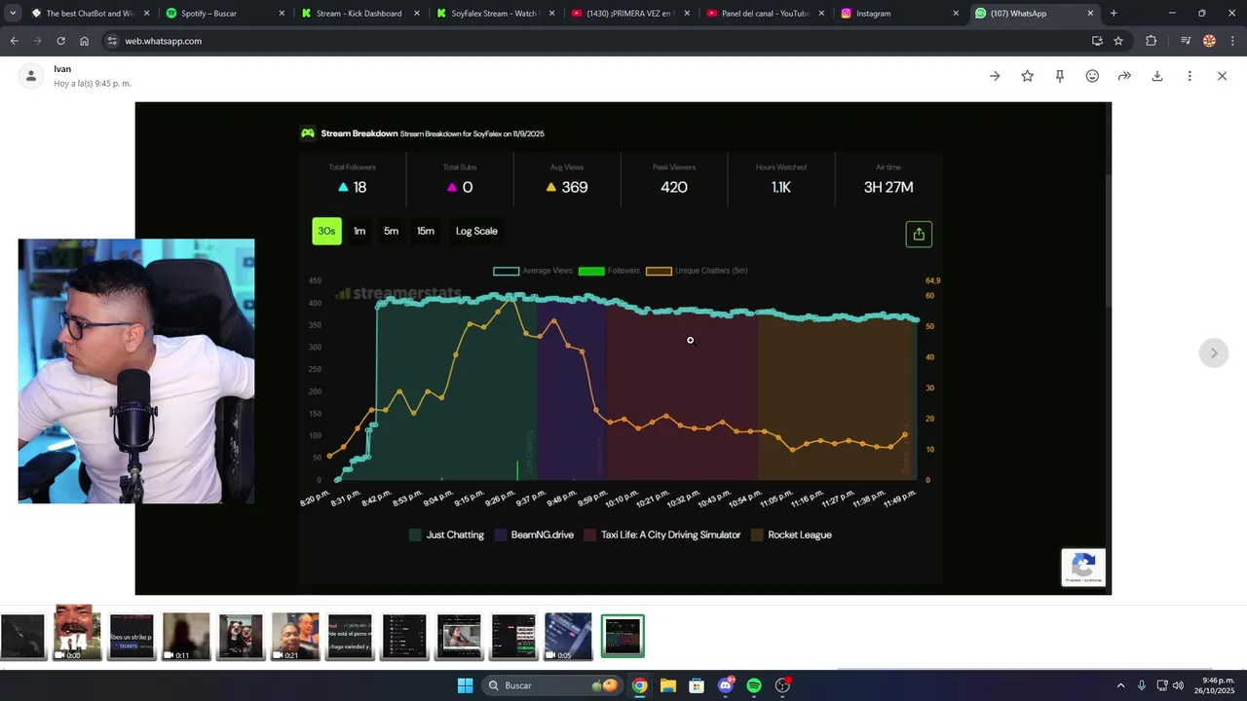
Task: Click the BeamNG.drive legend swatch
Action: 501,535
